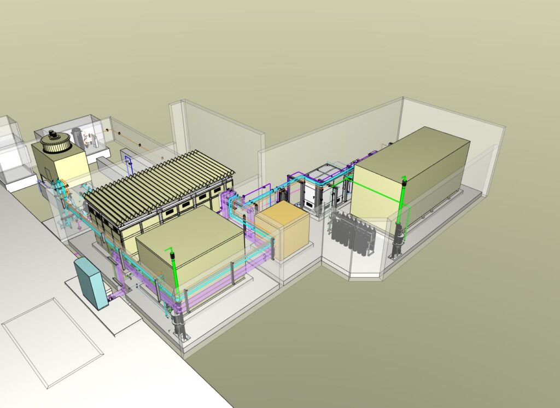Viewport: 560px width, 408px height.
Task: Click the orange cube-shaped equipment box
Action: click(282, 230)
